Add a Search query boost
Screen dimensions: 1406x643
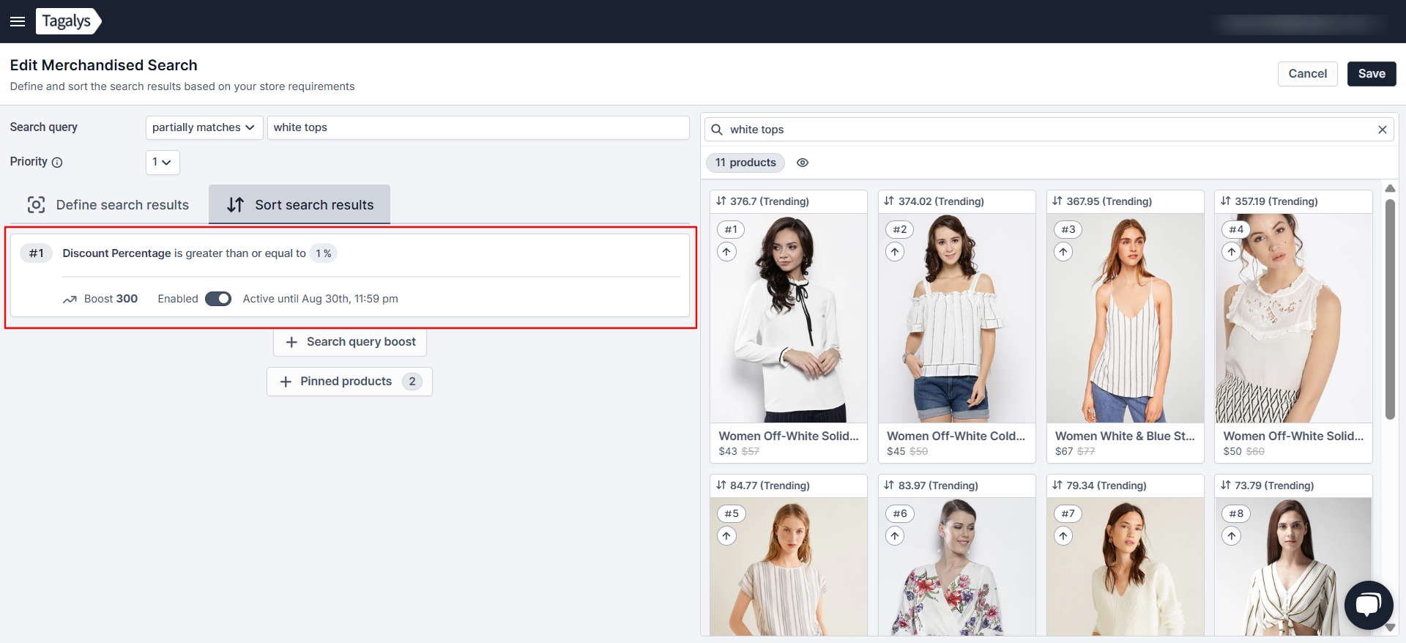350,342
